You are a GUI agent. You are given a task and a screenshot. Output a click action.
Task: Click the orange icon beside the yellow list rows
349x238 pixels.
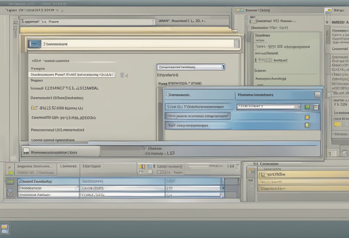[251, 171]
